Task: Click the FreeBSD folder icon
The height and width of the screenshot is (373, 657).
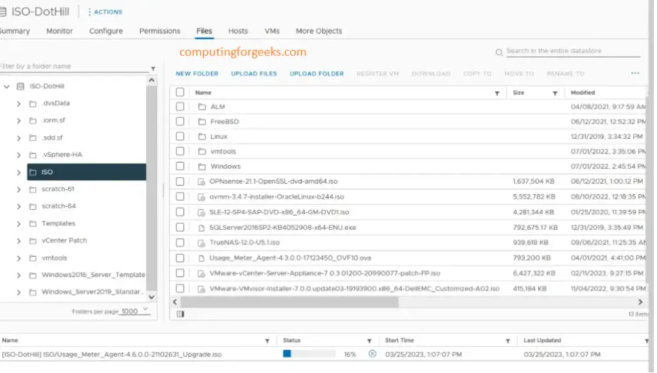Action: 201,121
